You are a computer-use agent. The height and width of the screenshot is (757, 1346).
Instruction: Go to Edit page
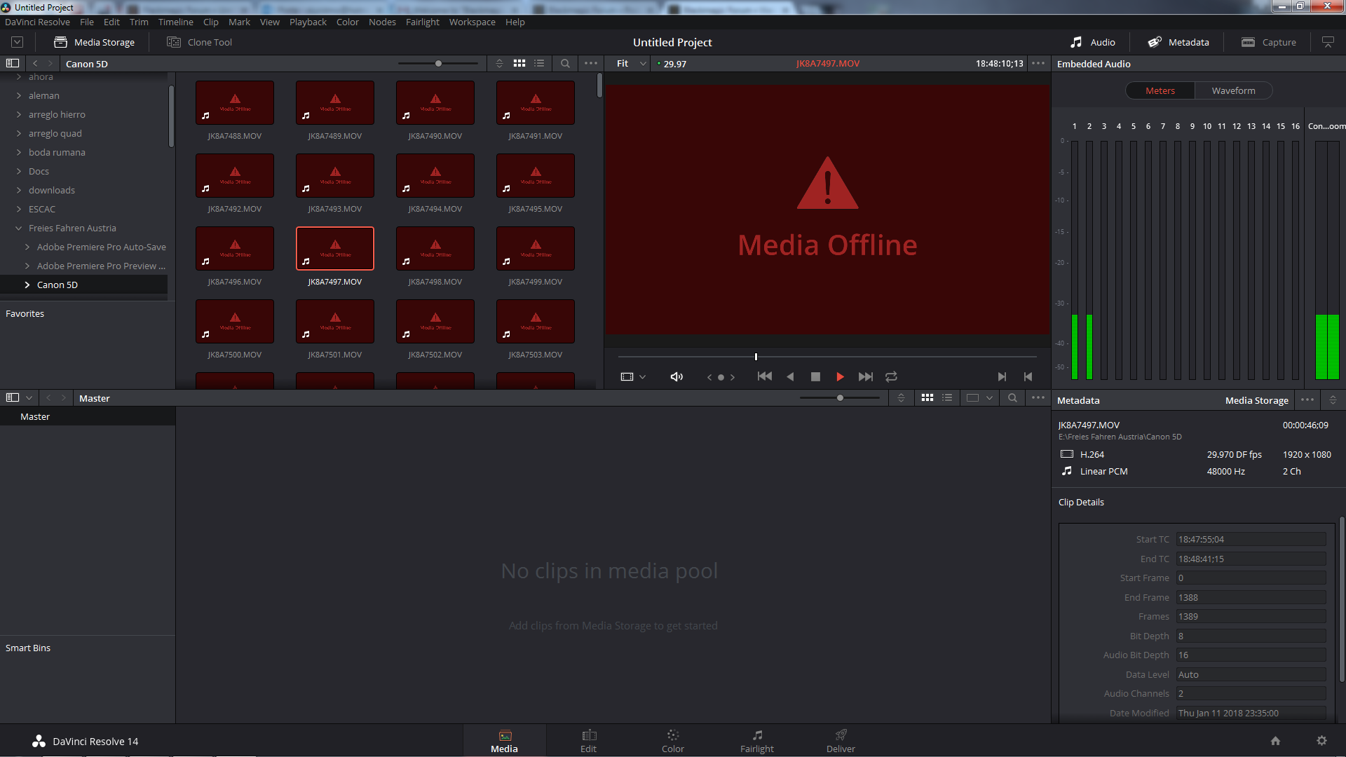[588, 741]
